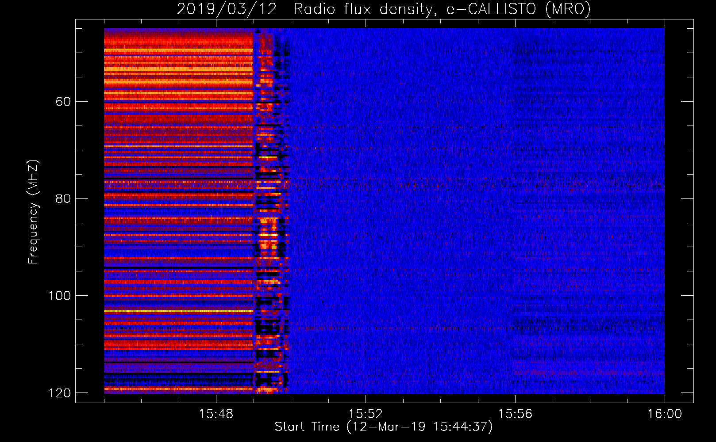Click the 15:48 time tick label

tap(216, 414)
